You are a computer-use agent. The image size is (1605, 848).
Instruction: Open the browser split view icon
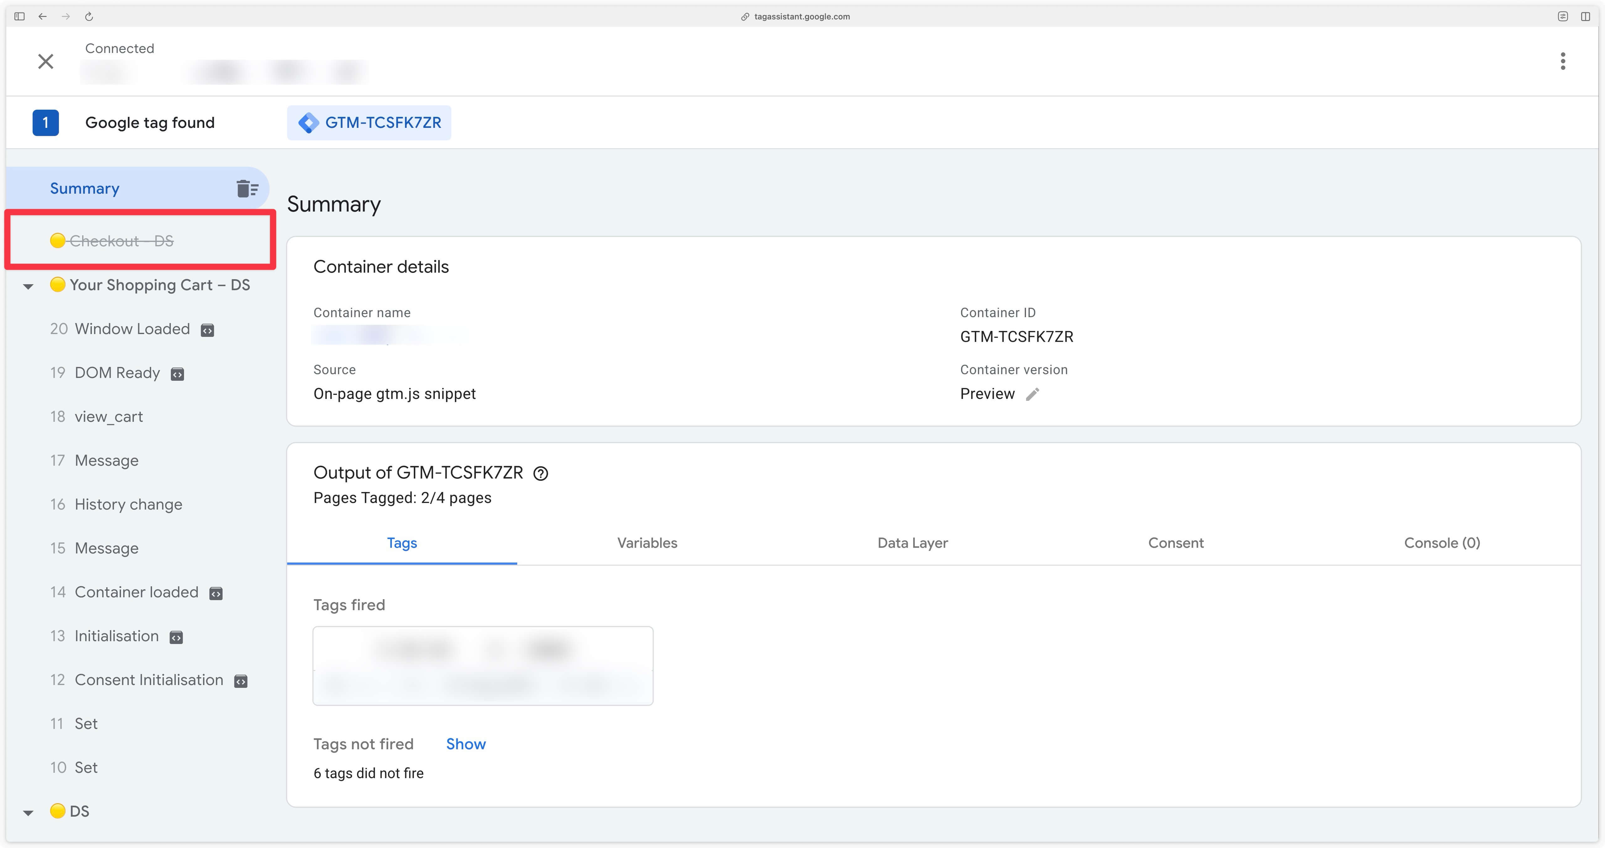point(1585,16)
